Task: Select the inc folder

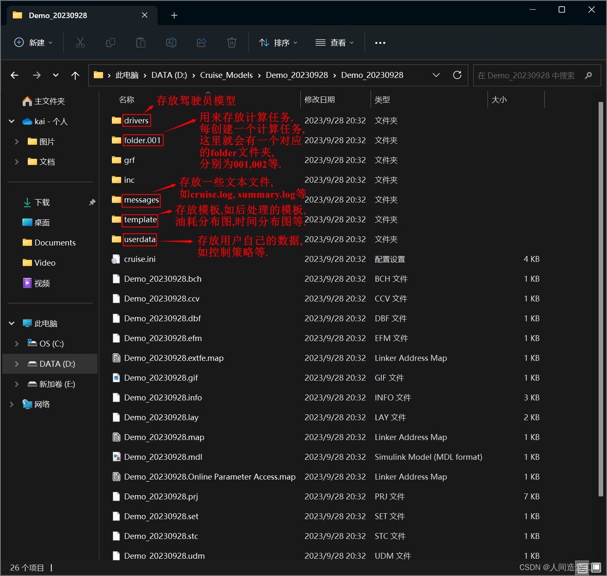Action: point(129,180)
